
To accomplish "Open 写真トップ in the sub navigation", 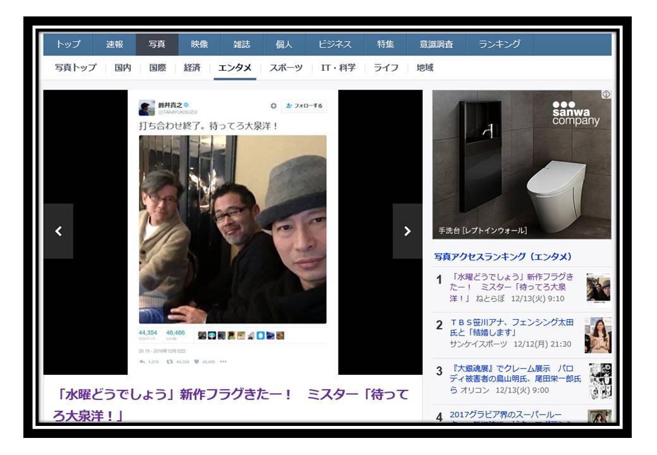I will pos(76,68).
